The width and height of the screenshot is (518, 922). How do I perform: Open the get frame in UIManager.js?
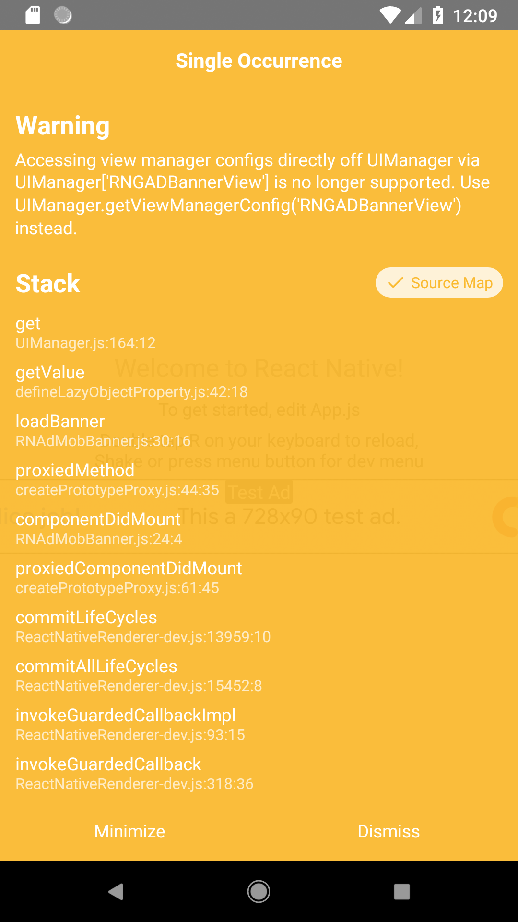pos(86,333)
